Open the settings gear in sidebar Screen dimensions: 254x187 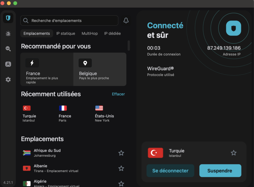point(8,80)
